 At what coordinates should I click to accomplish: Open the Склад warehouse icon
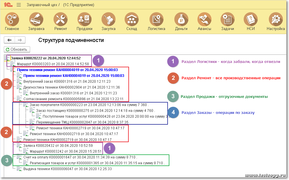point(132,20)
